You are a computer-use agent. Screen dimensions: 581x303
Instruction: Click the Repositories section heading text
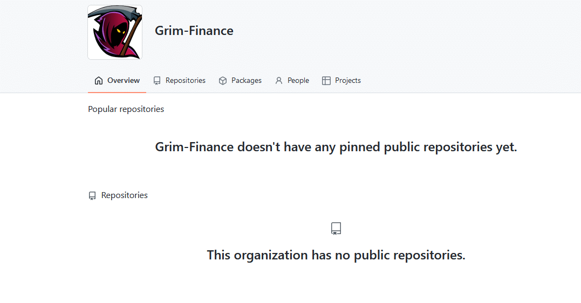[125, 195]
